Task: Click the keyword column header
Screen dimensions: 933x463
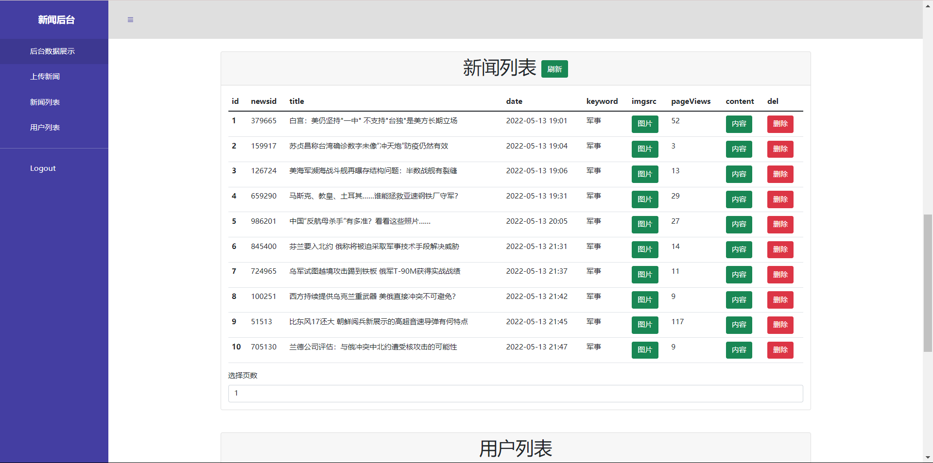Action: [602, 101]
